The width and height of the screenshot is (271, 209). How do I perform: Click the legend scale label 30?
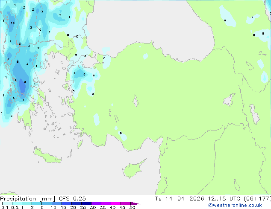(93, 207)
